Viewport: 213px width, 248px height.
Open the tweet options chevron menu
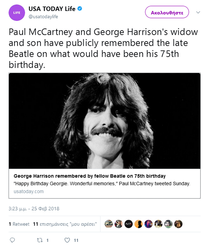[x=198, y=12]
